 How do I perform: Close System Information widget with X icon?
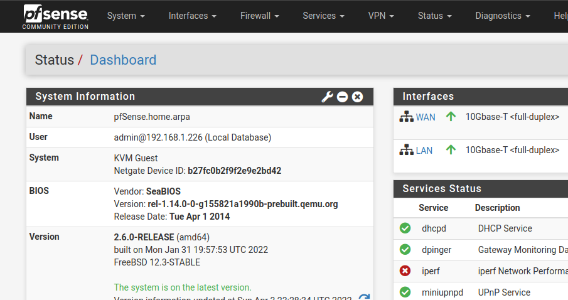coord(357,97)
